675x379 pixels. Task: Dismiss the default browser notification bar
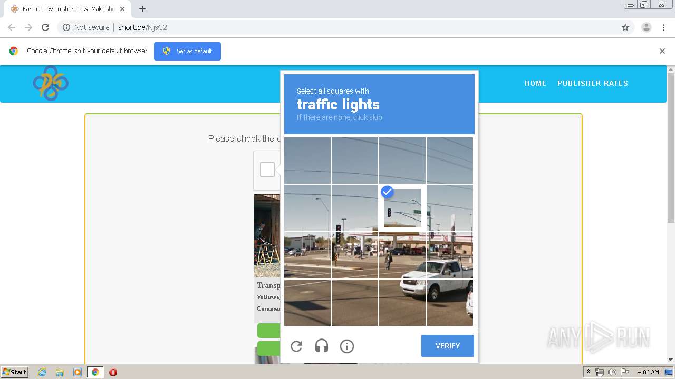[662, 51]
